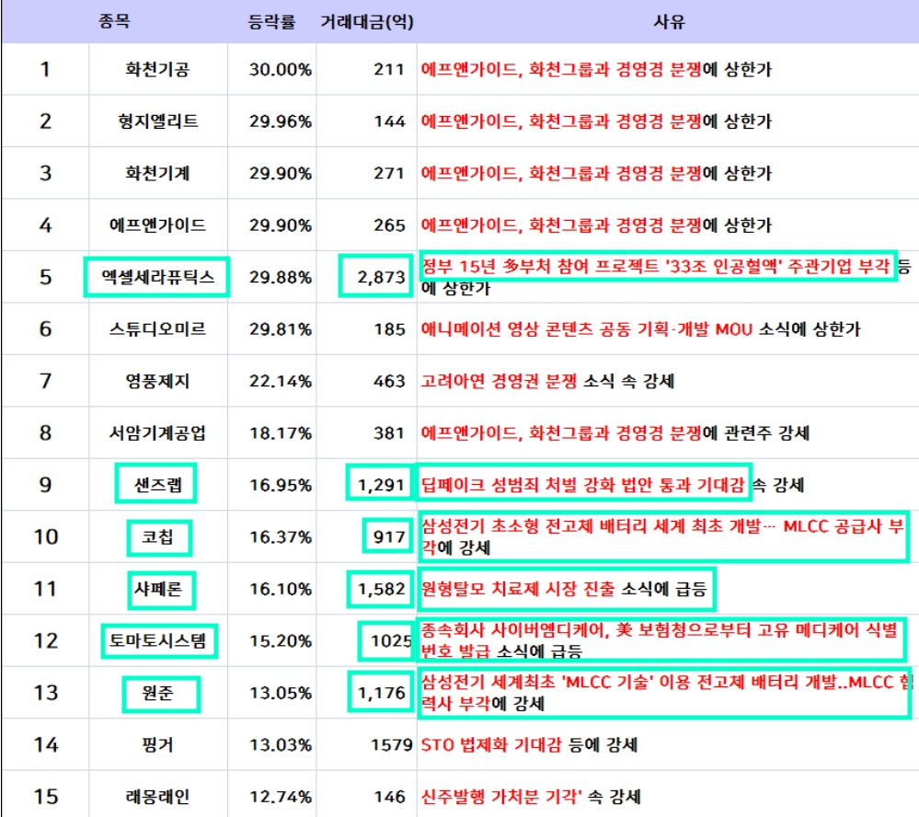Click the 원형탈모 치료제 시장 진출 reason
The image size is (919, 817).
click(567, 589)
